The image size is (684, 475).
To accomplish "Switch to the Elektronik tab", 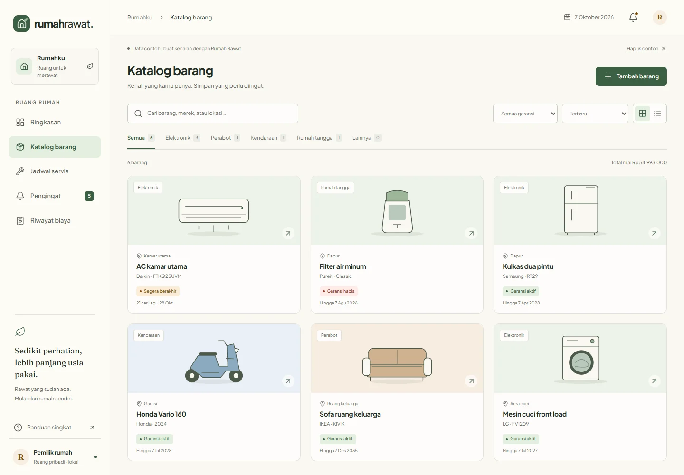I will click(x=183, y=138).
